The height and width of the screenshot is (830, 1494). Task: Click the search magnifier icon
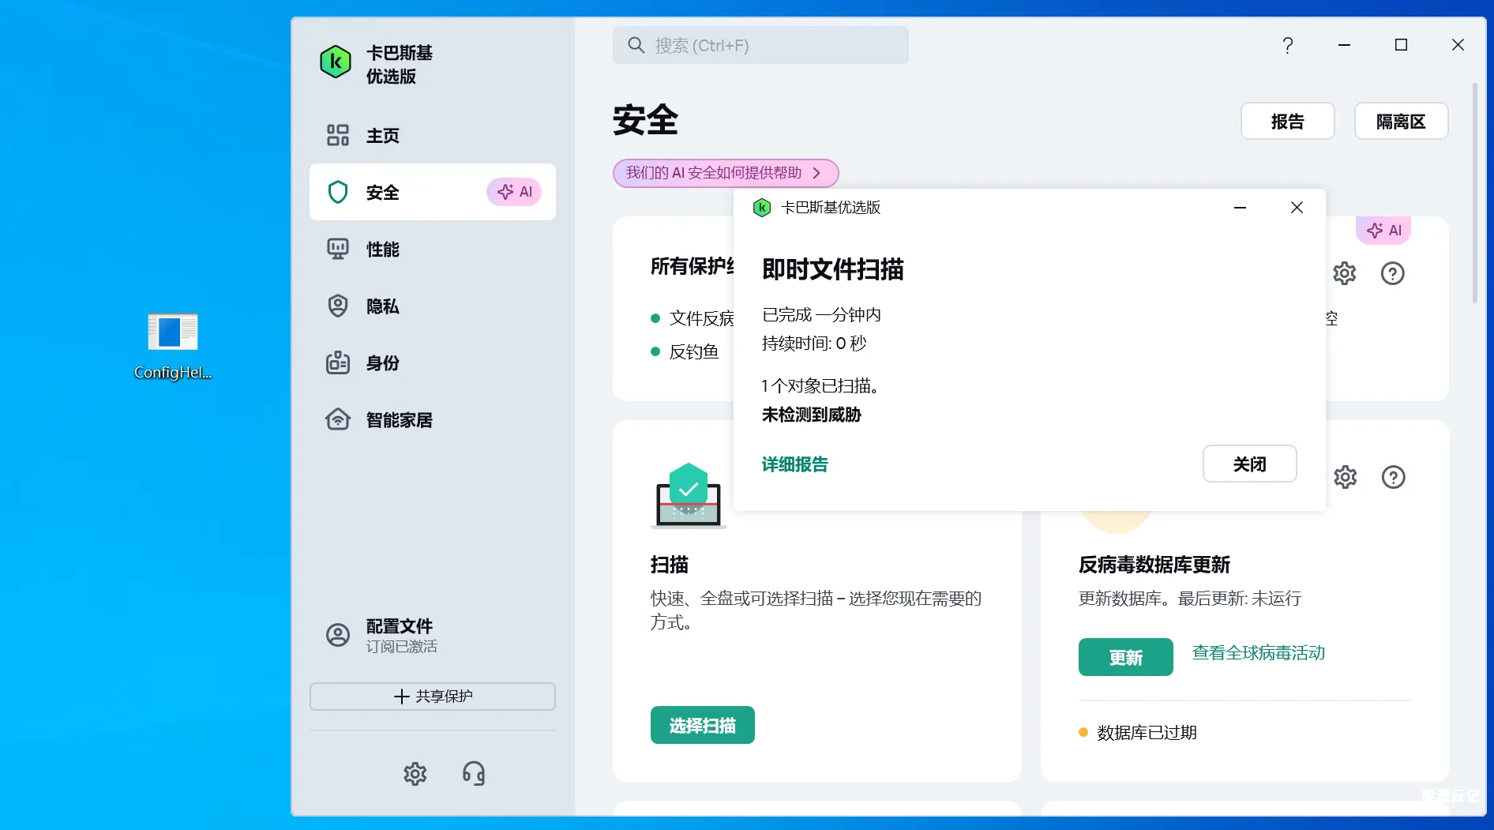636,45
